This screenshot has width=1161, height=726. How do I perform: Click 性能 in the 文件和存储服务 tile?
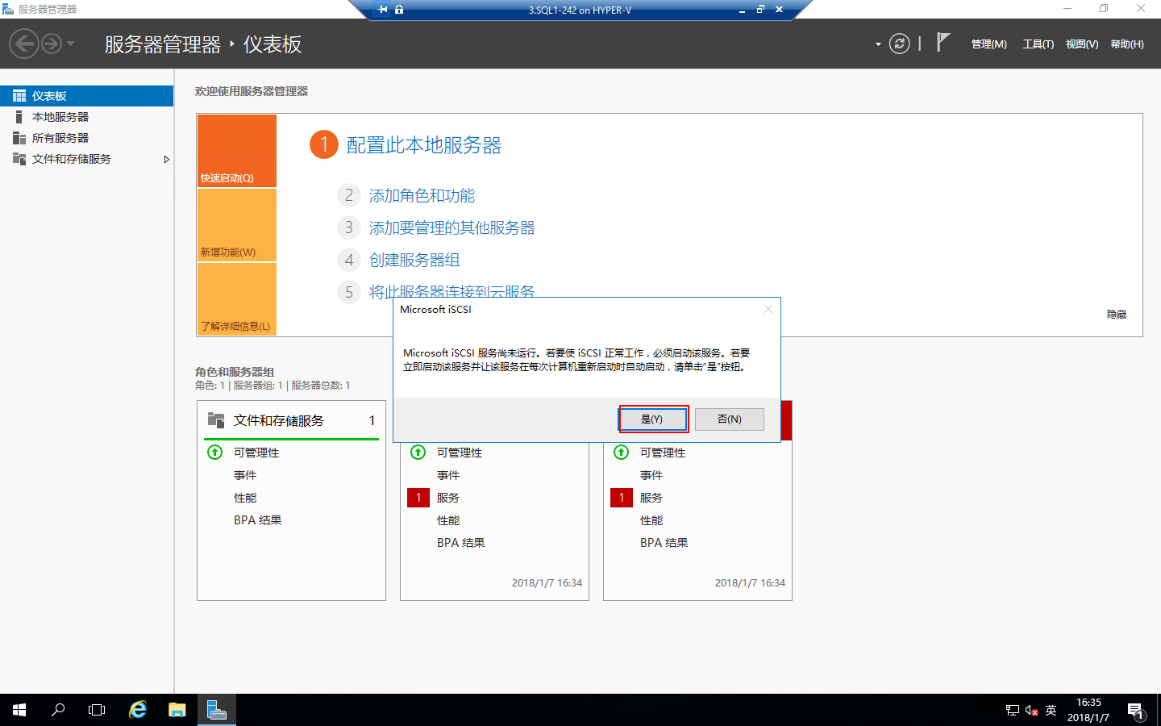pyautogui.click(x=245, y=498)
